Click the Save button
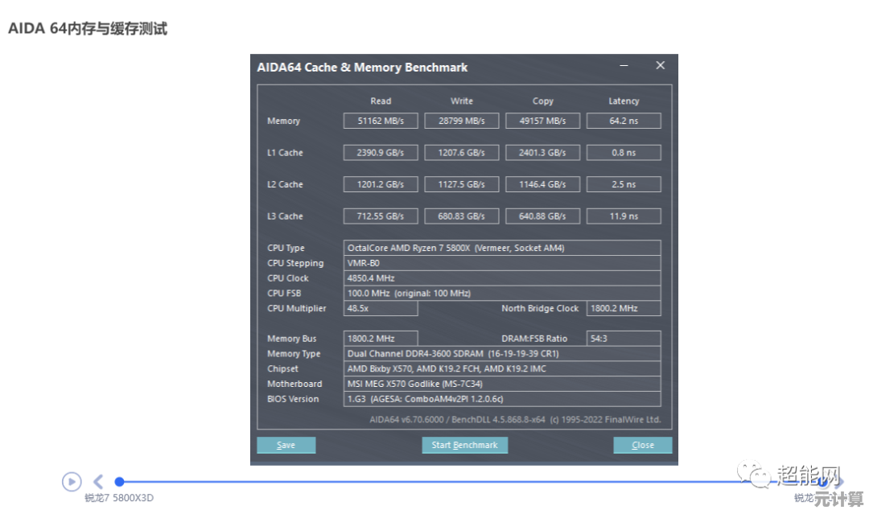 286,445
